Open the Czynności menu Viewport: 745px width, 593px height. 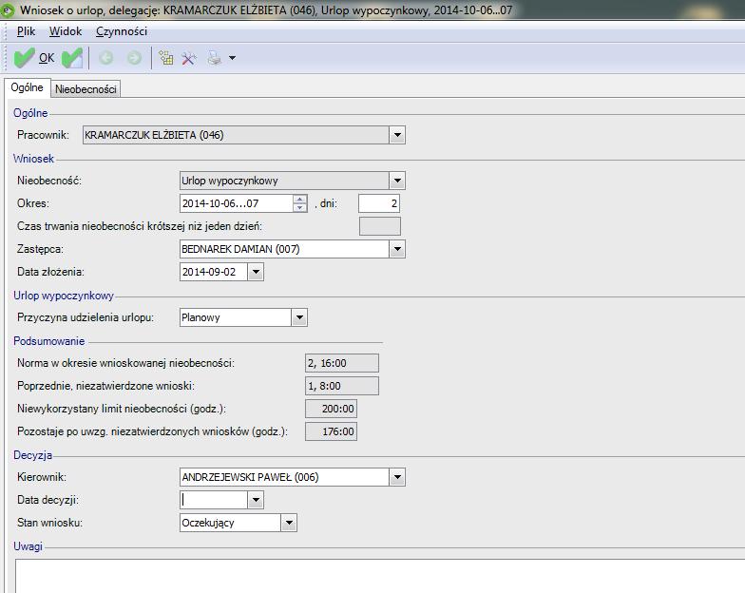coord(122,31)
